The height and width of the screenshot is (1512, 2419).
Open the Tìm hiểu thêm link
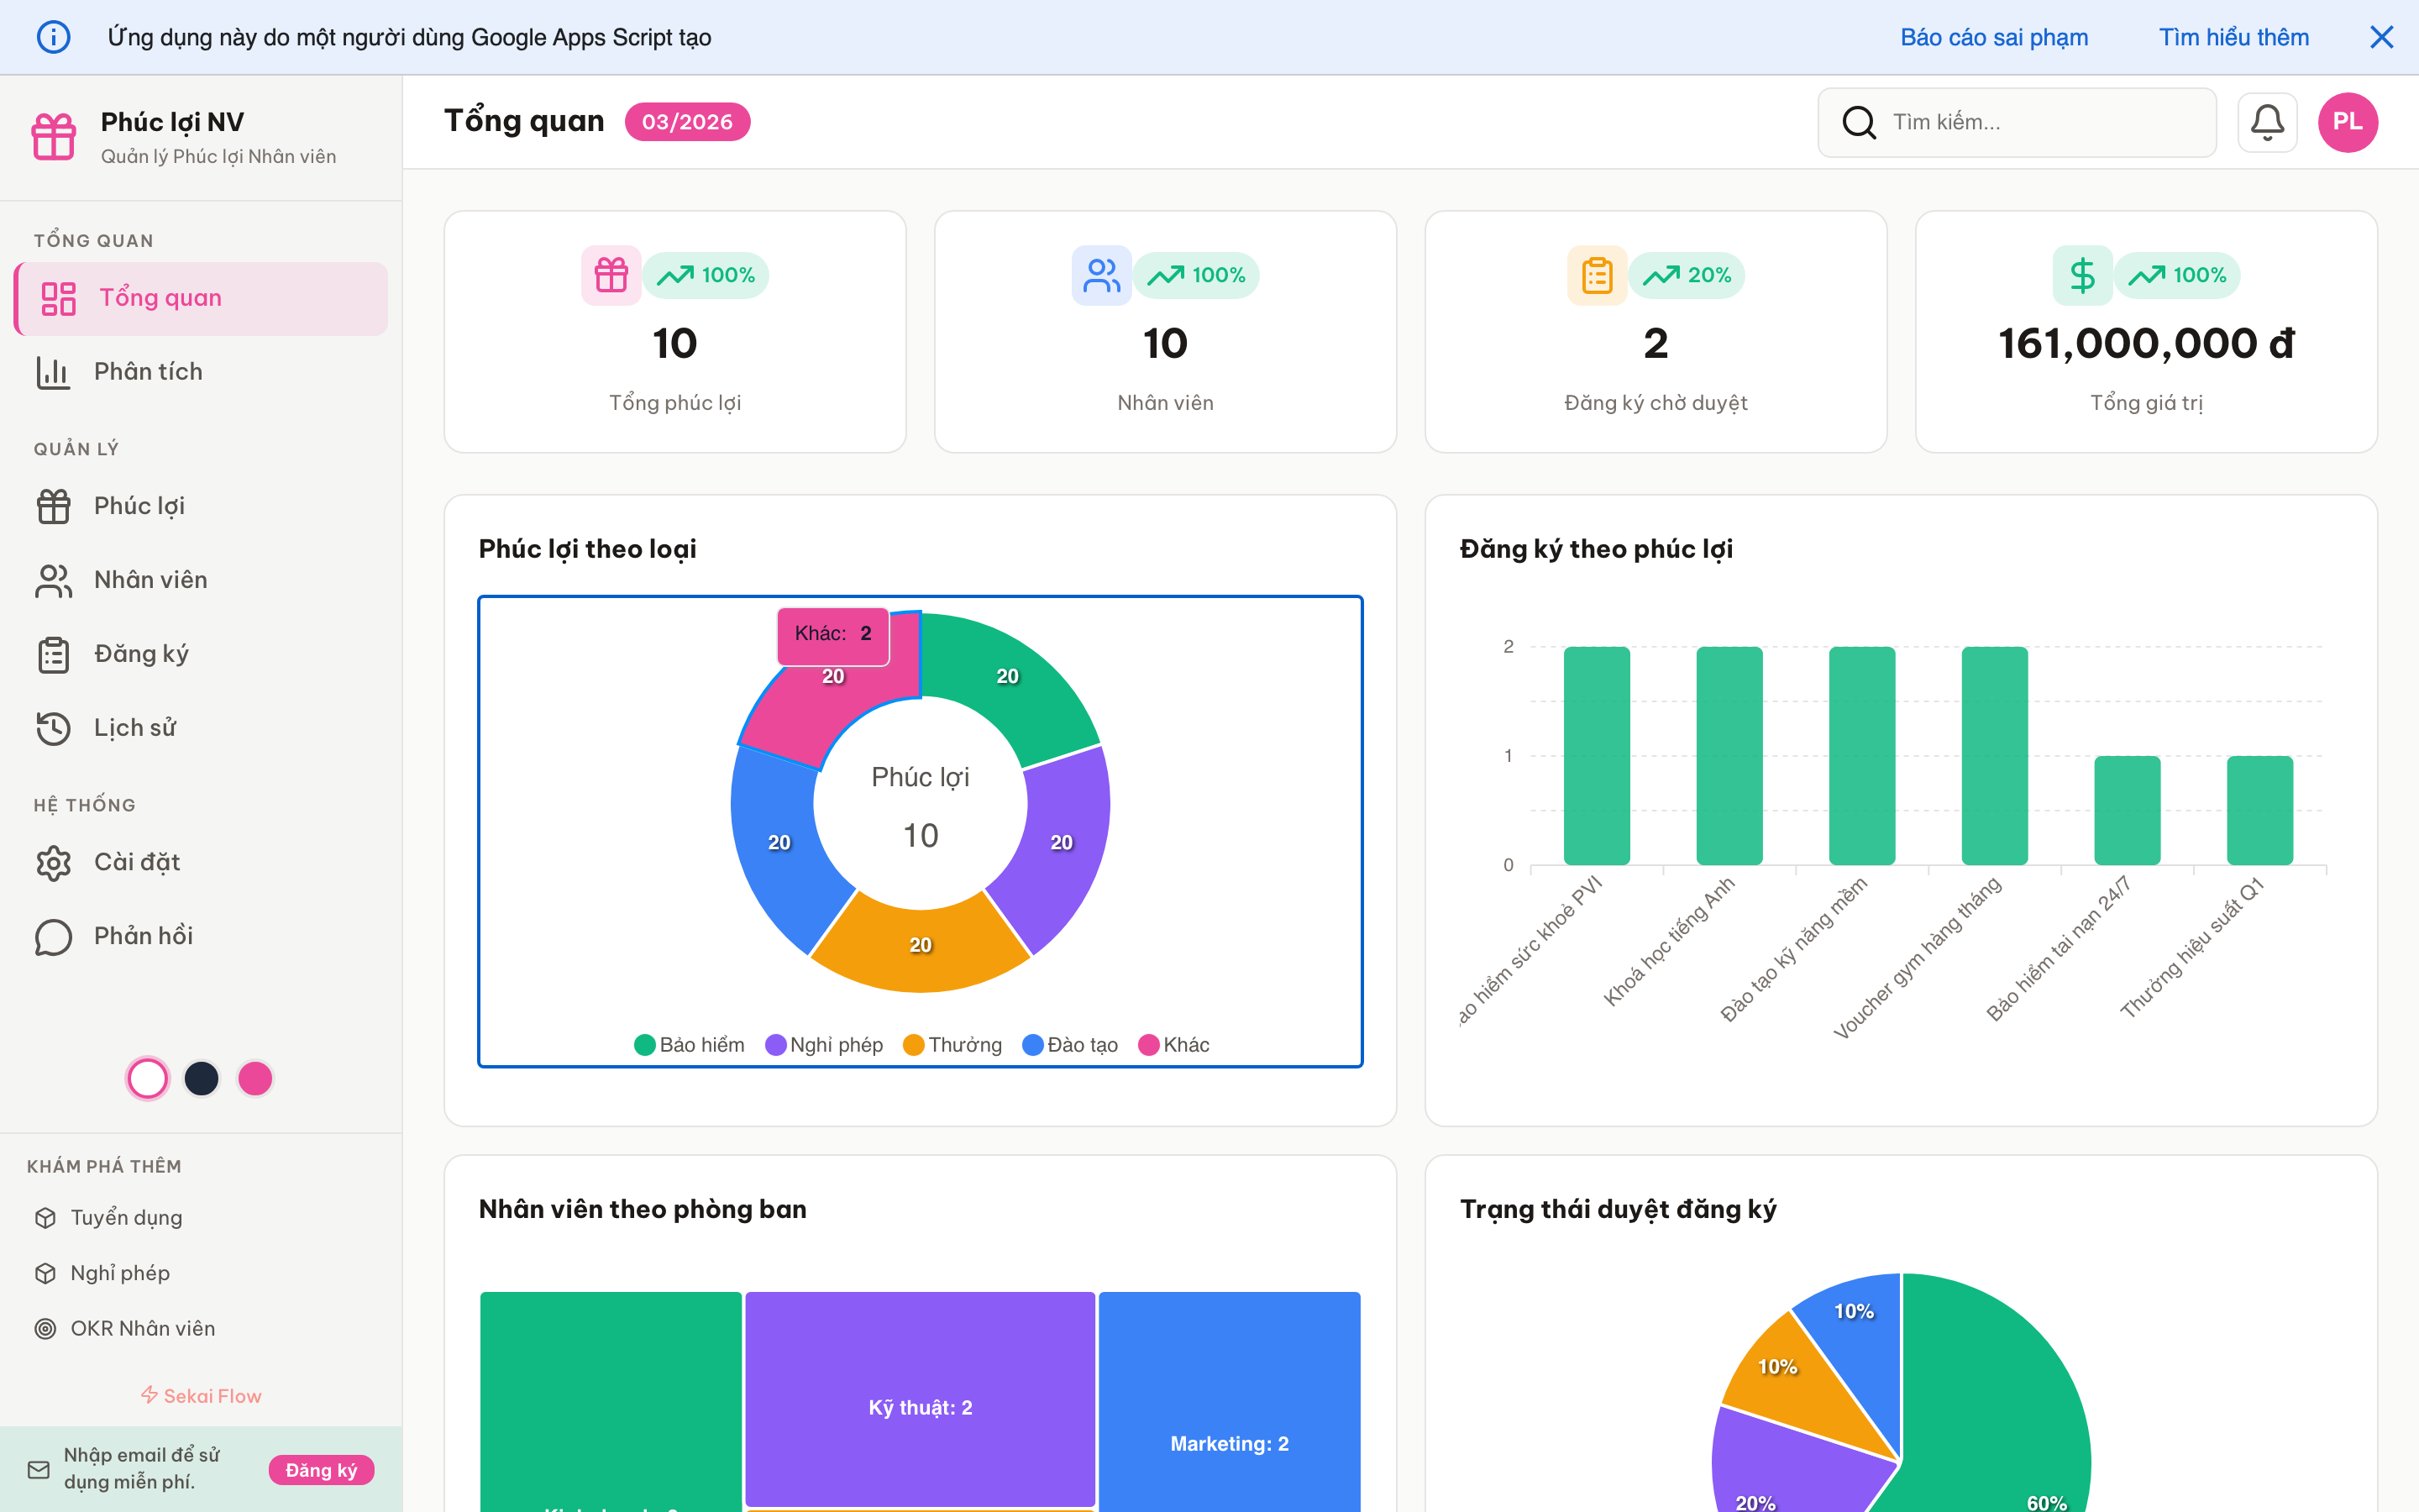2234,37
